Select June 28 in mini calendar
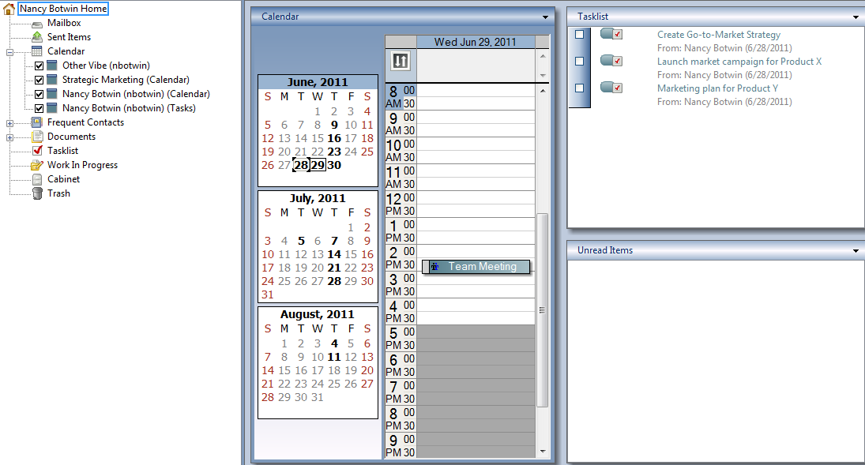This screenshot has height=465, width=865. pyautogui.click(x=301, y=165)
